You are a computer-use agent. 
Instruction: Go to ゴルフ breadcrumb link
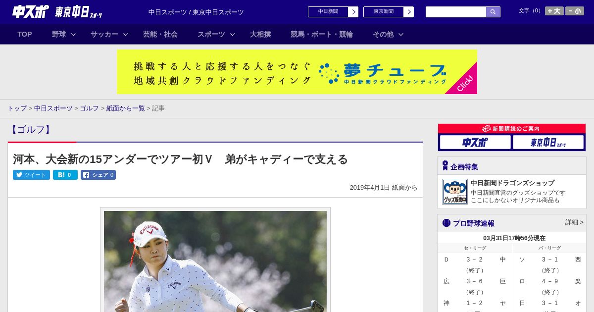click(x=90, y=108)
